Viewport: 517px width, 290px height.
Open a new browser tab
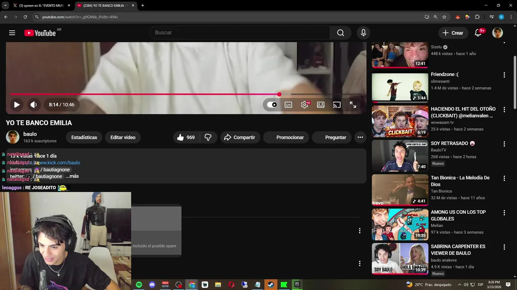pos(143,6)
